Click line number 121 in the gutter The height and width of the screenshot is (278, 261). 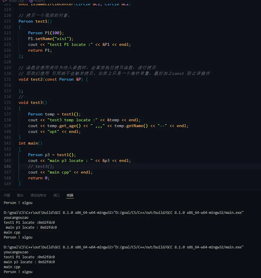[x=8, y=21]
